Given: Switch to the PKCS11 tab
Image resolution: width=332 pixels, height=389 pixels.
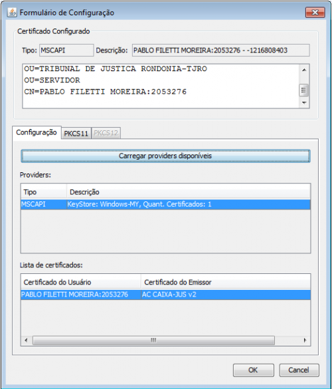Looking at the screenshot, I should pyautogui.click(x=76, y=134).
